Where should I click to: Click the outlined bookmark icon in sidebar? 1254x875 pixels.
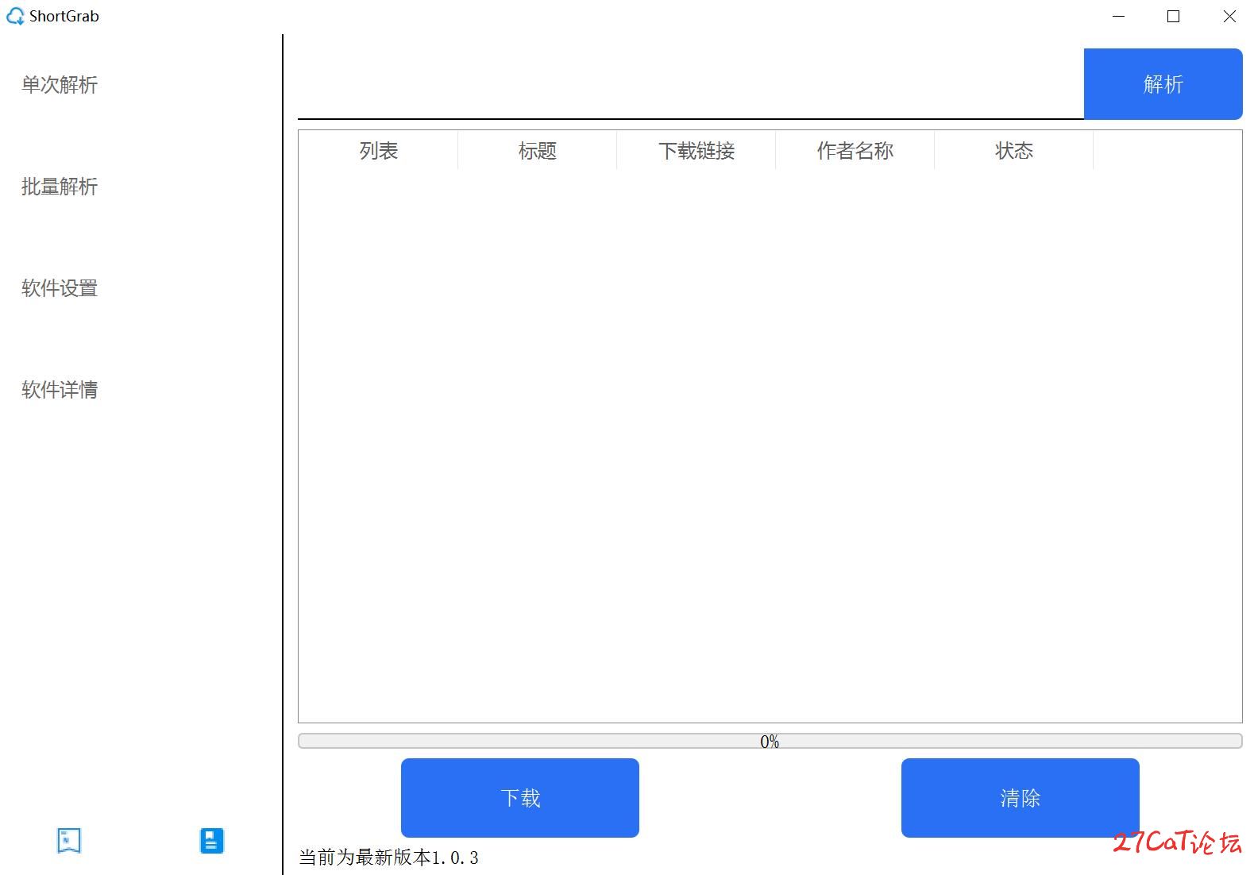[69, 841]
